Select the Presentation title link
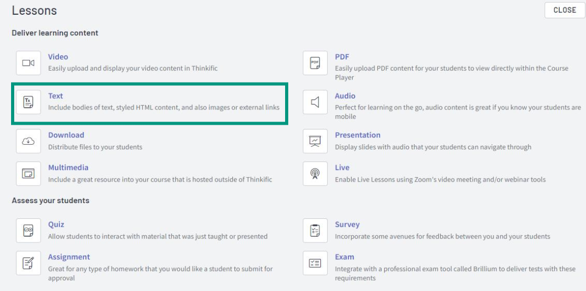Image resolution: width=586 pixels, height=291 pixels. click(358, 135)
